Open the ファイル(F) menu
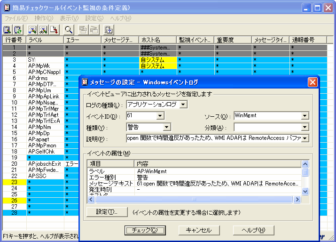Screen dimensions: 336x242 [16, 18]
